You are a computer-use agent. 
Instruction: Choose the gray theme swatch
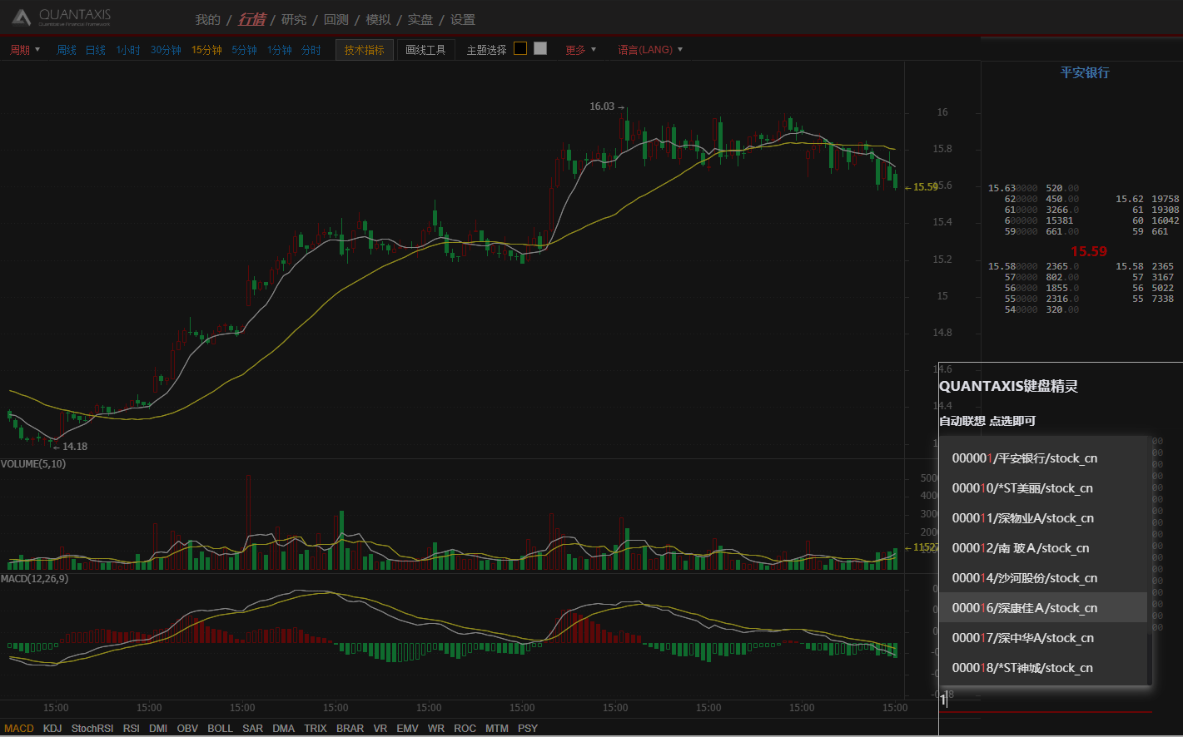click(540, 48)
